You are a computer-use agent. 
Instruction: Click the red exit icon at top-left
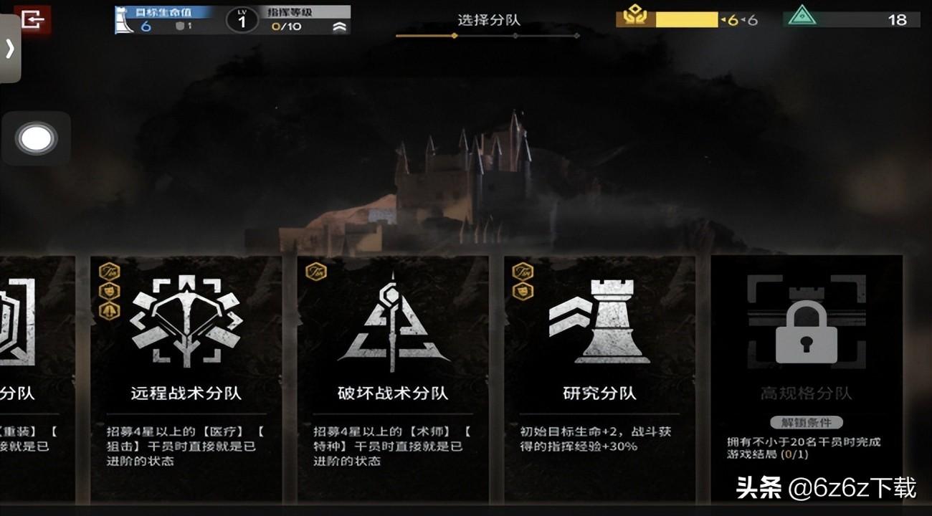(32, 19)
